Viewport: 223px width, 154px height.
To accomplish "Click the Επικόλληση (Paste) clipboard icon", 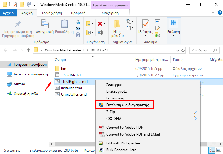I will tap(64, 24).
